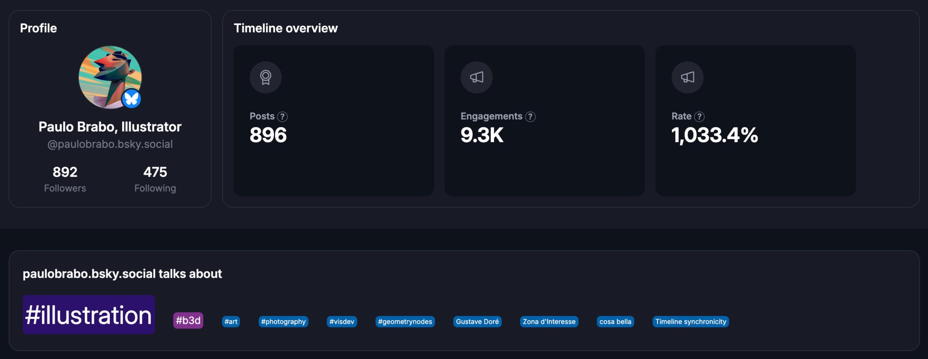Viewport: 928px width, 359px height.
Task: Open the Engagements help question mark
Action: point(530,117)
